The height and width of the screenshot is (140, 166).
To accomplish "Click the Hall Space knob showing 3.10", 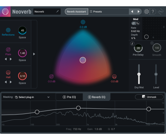I will 23,76.
